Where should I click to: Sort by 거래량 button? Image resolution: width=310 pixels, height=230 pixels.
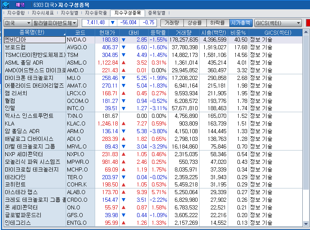(x=172, y=23)
